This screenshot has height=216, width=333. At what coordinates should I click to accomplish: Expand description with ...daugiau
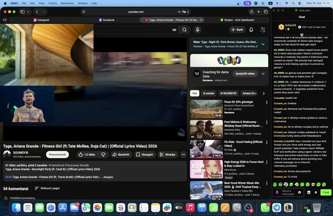(107, 177)
